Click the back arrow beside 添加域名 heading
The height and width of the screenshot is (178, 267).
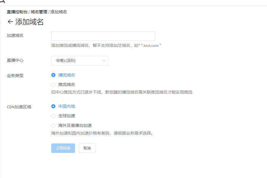10,22
